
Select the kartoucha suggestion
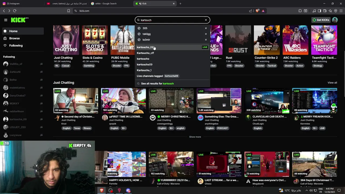[x=172, y=59]
